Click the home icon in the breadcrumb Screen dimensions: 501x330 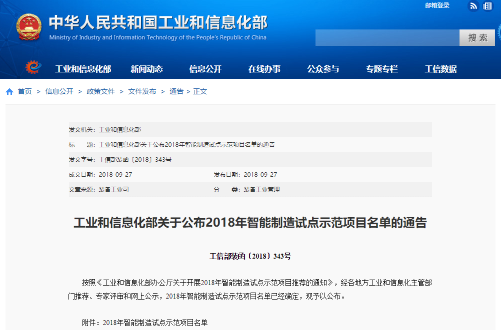click(9, 91)
